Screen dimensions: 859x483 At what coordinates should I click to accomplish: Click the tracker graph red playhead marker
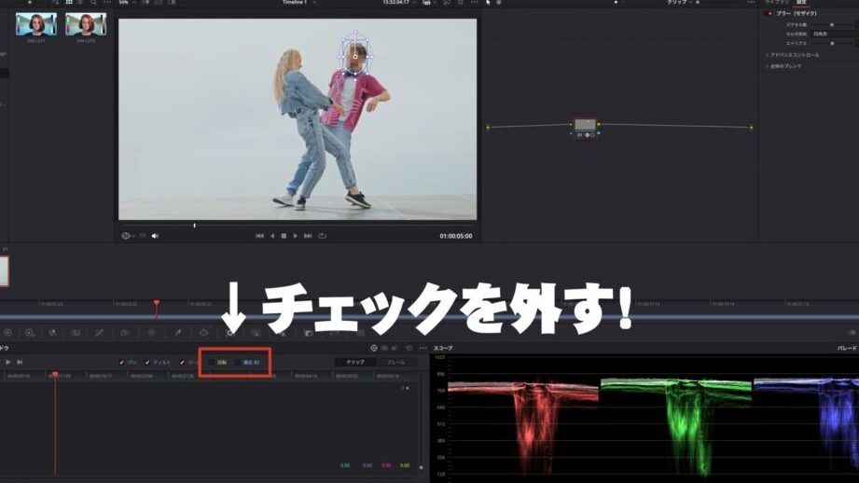[55, 375]
